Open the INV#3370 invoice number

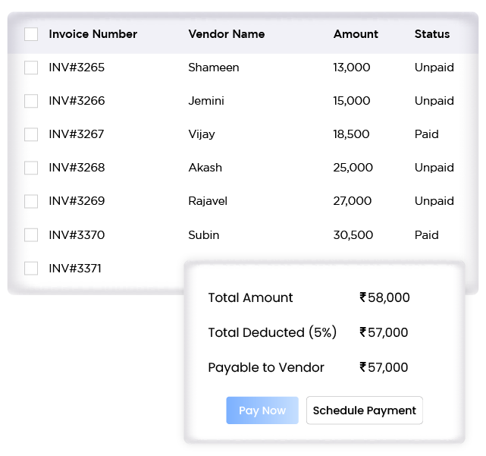pos(77,235)
